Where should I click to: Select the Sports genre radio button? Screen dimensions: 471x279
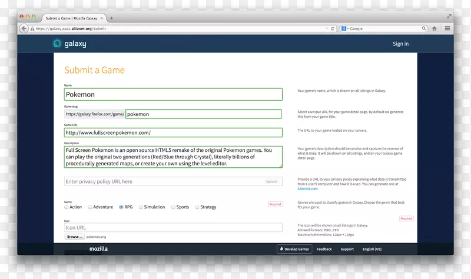[173, 207]
